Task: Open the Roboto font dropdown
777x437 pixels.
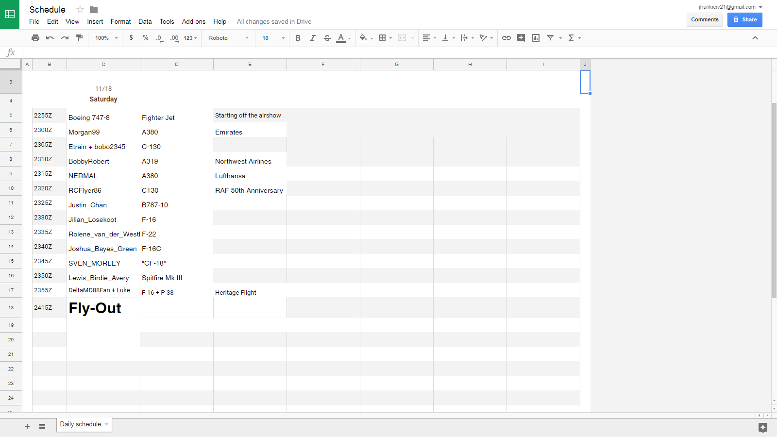Action: pyautogui.click(x=228, y=38)
